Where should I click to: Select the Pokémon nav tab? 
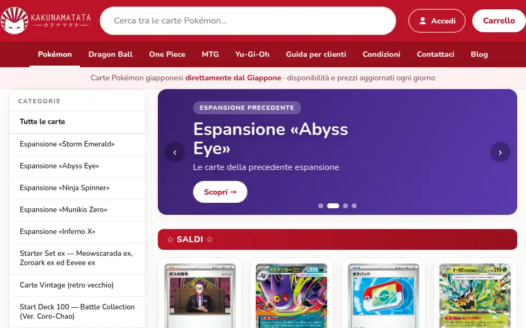(55, 54)
